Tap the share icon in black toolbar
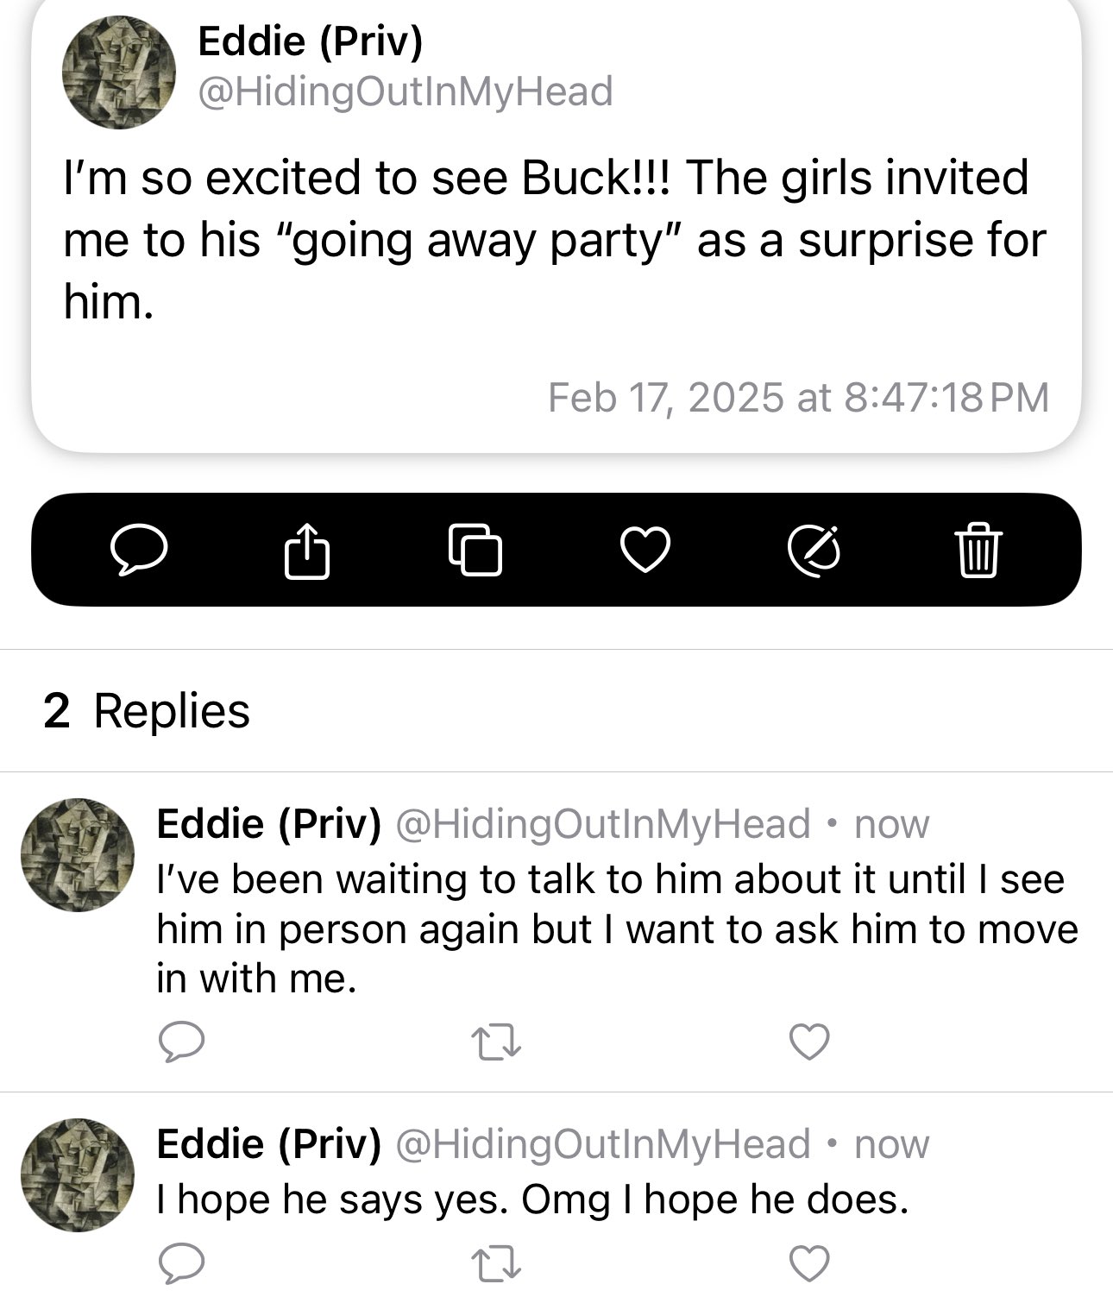 click(307, 550)
